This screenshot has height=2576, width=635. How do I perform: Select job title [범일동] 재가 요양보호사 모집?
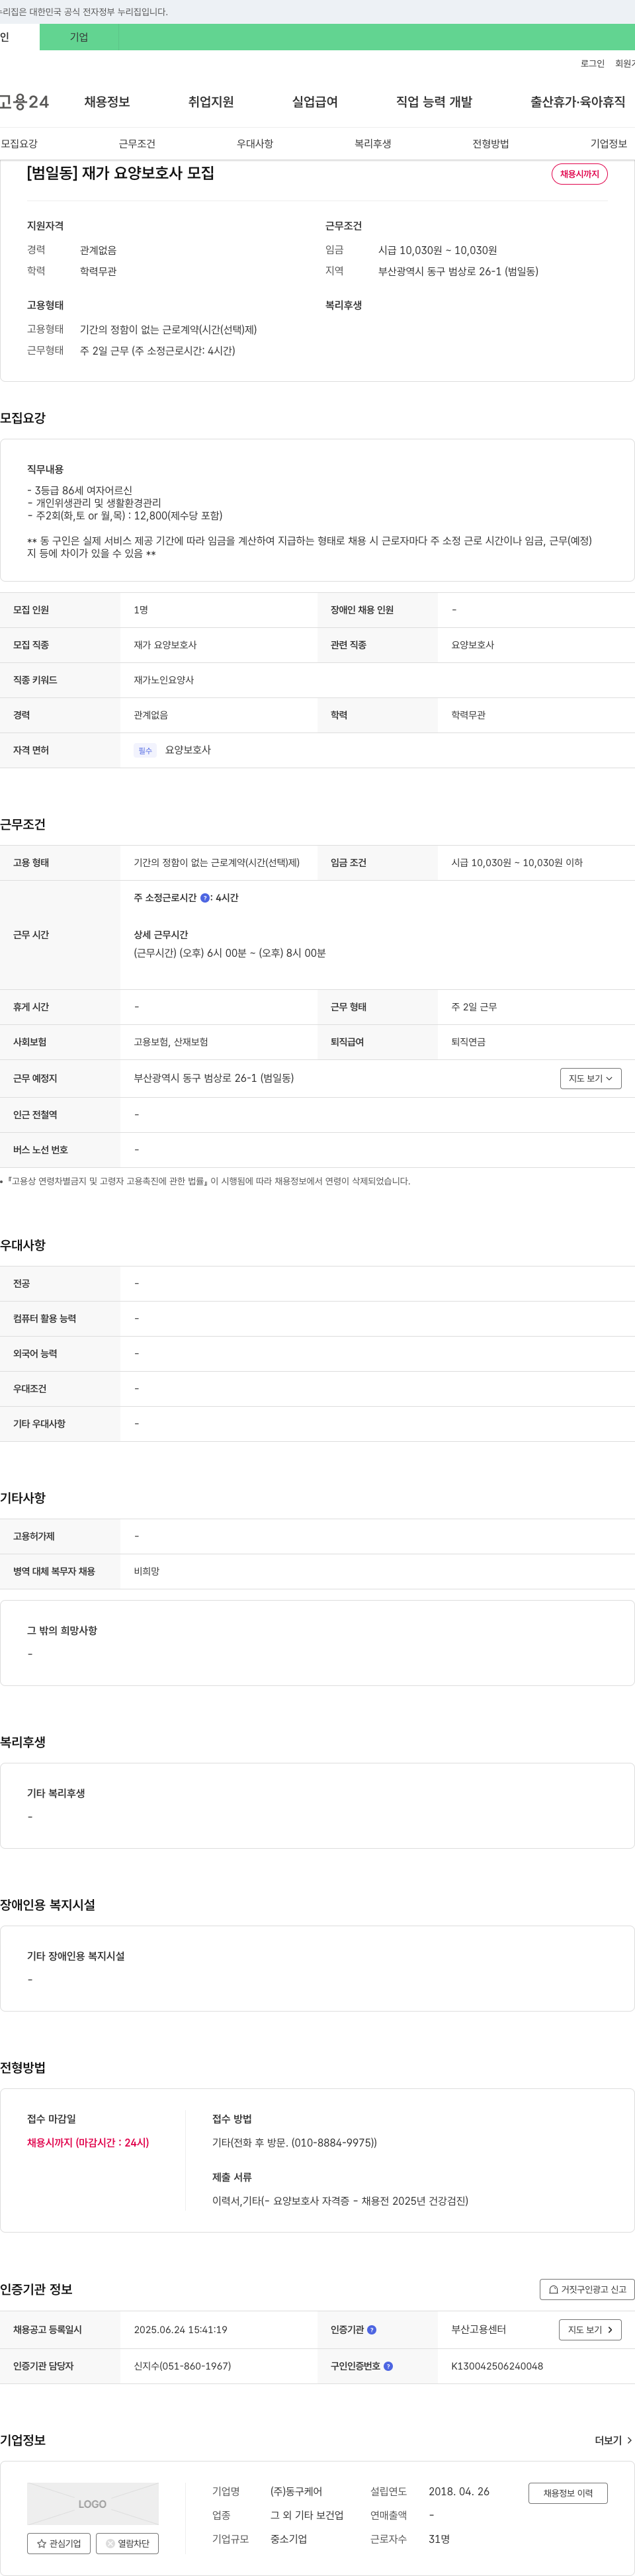point(121,173)
